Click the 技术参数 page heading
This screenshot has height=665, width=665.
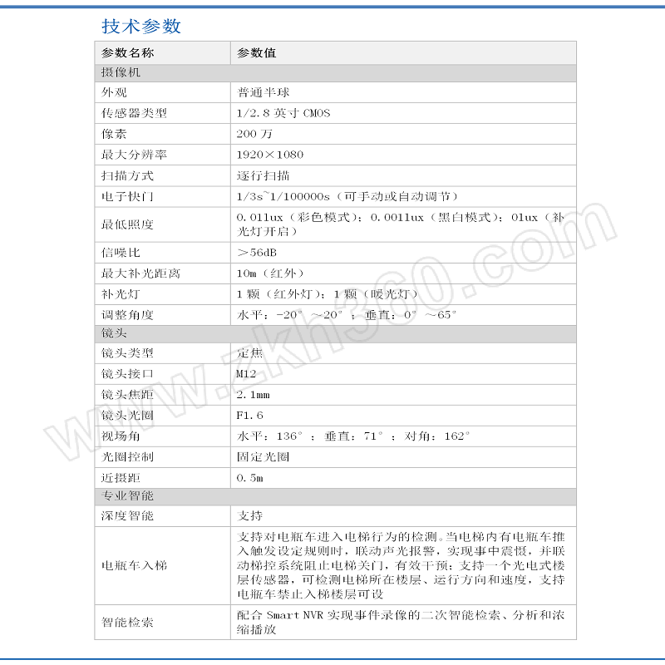141,27
